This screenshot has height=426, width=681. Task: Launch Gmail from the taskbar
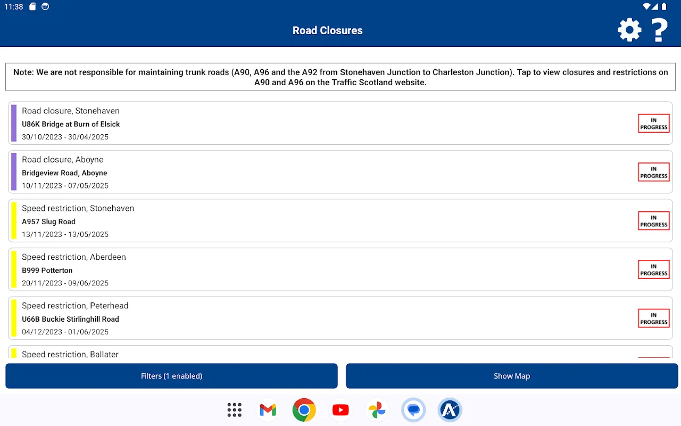click(268, 409)
